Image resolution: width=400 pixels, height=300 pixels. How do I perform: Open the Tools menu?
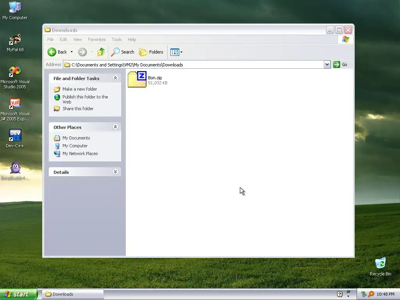pos(116,39)
